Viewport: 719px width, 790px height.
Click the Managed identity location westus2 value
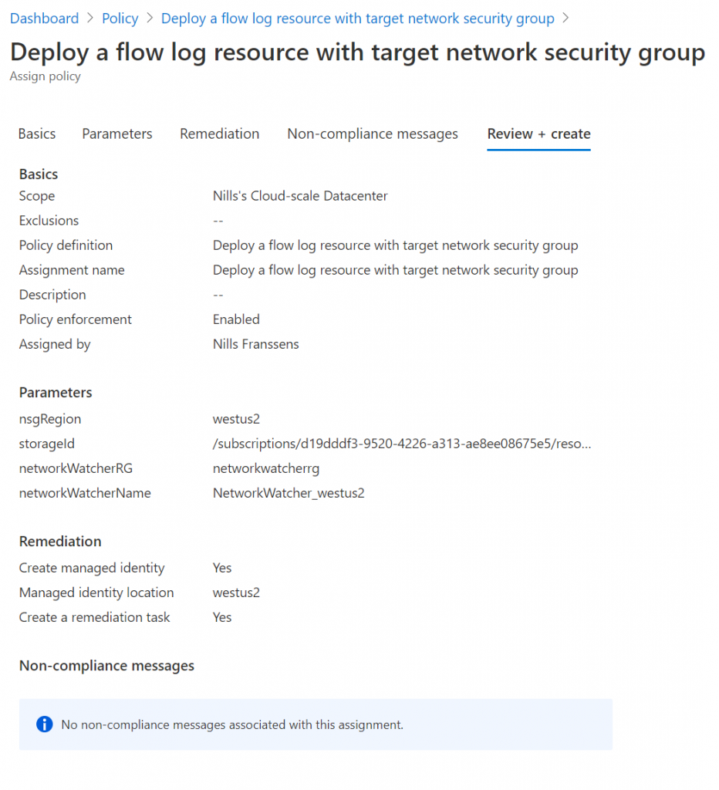tap(236, 592)
